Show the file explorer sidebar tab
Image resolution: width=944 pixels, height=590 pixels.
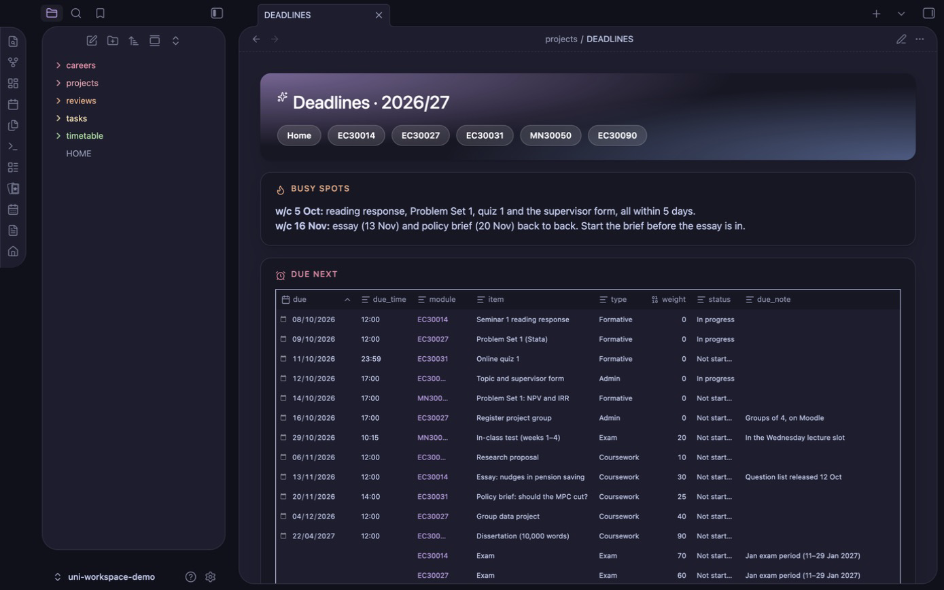click(52, 13)
